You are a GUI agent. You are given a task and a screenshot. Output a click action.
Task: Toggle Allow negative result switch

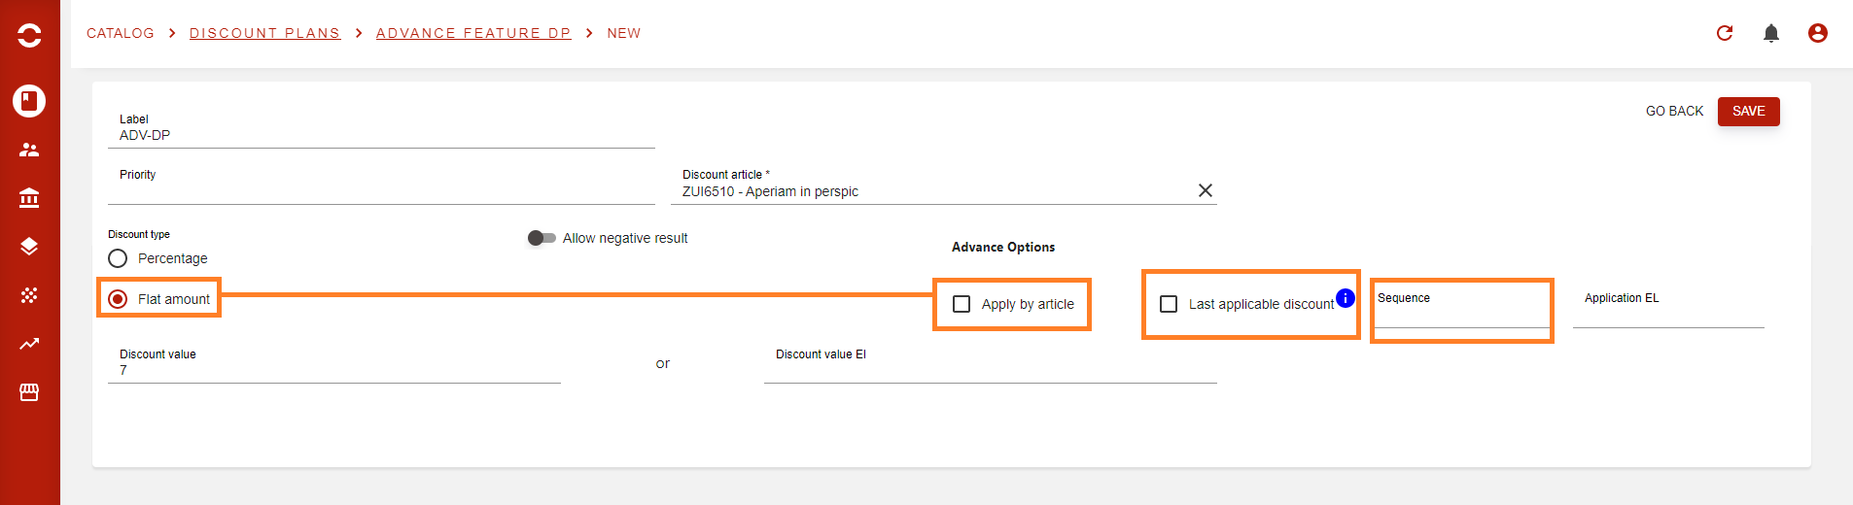(542, 238)
